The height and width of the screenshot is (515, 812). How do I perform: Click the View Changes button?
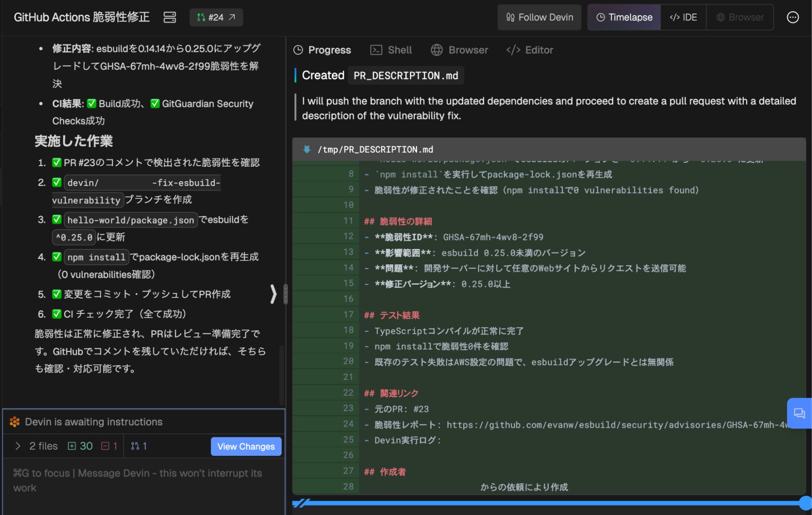[x=246, y=446]
